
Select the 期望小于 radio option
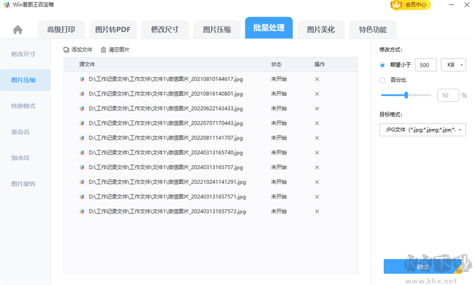383,64
